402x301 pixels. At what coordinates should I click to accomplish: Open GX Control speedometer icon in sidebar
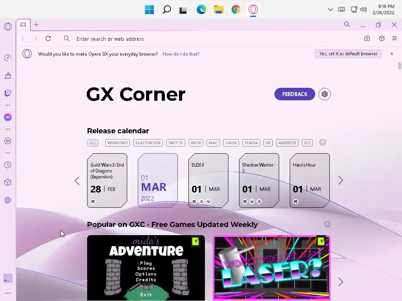click(x=8, y=58)
